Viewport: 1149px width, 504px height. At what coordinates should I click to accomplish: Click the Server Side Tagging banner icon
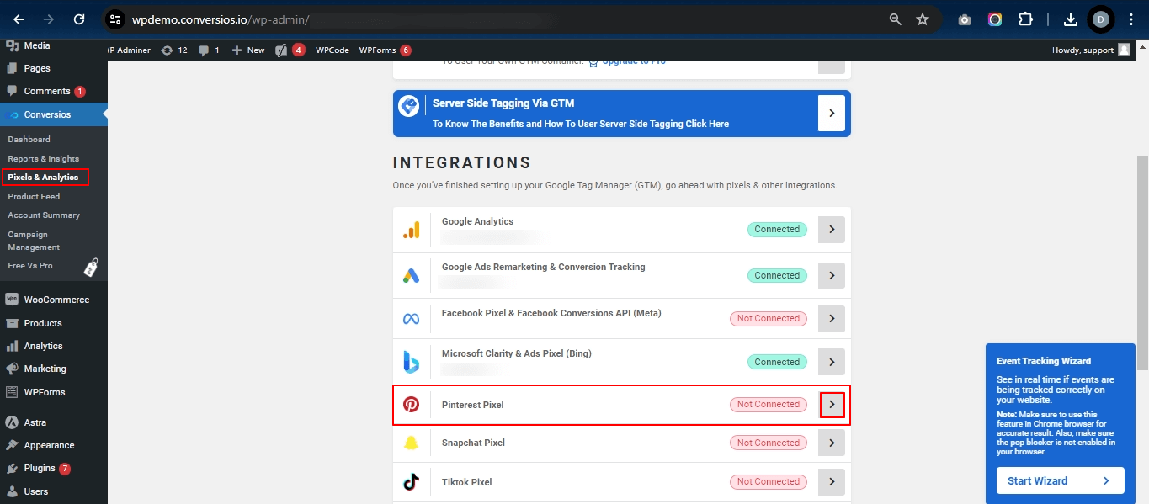click(x=409, y=106)
